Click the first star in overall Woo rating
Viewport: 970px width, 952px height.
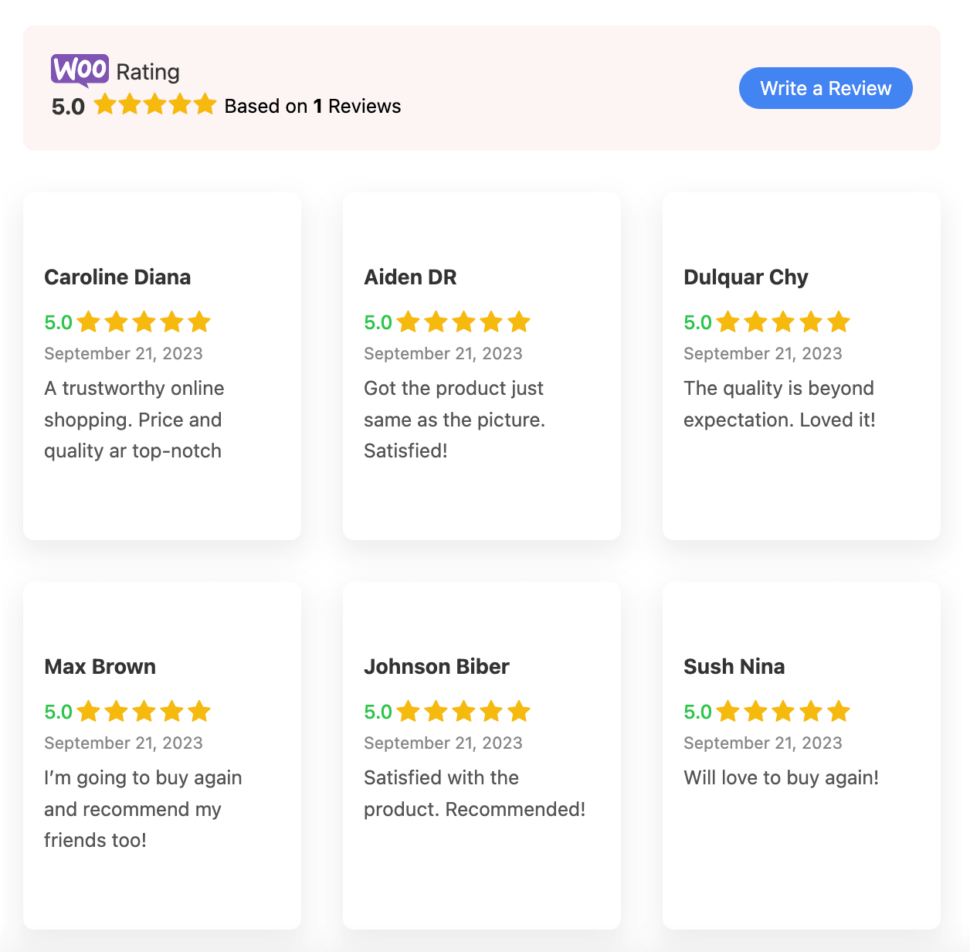pos(105,104)
